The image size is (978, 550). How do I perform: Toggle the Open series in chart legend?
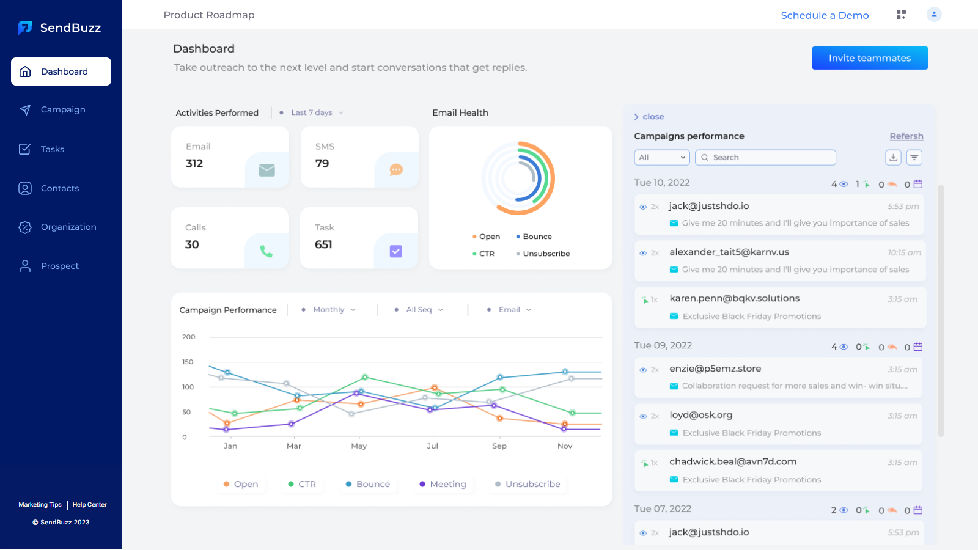click(x=241, y=484)
